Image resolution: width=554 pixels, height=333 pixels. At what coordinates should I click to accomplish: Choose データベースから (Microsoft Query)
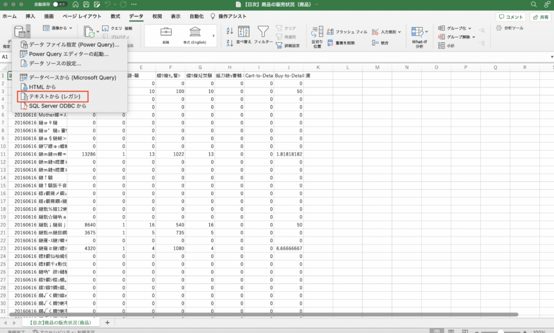70,77
